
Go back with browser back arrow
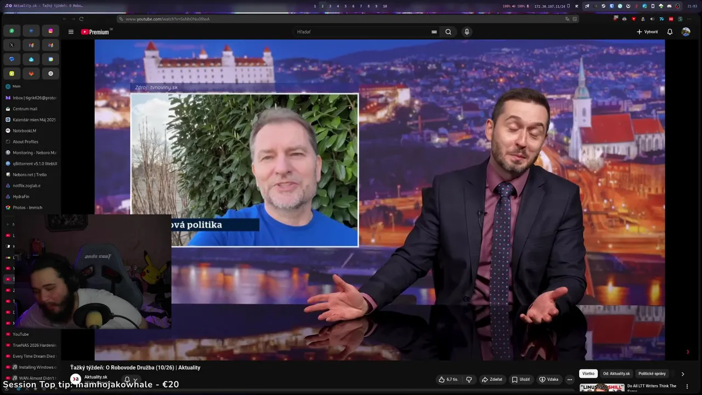(65, 19)
